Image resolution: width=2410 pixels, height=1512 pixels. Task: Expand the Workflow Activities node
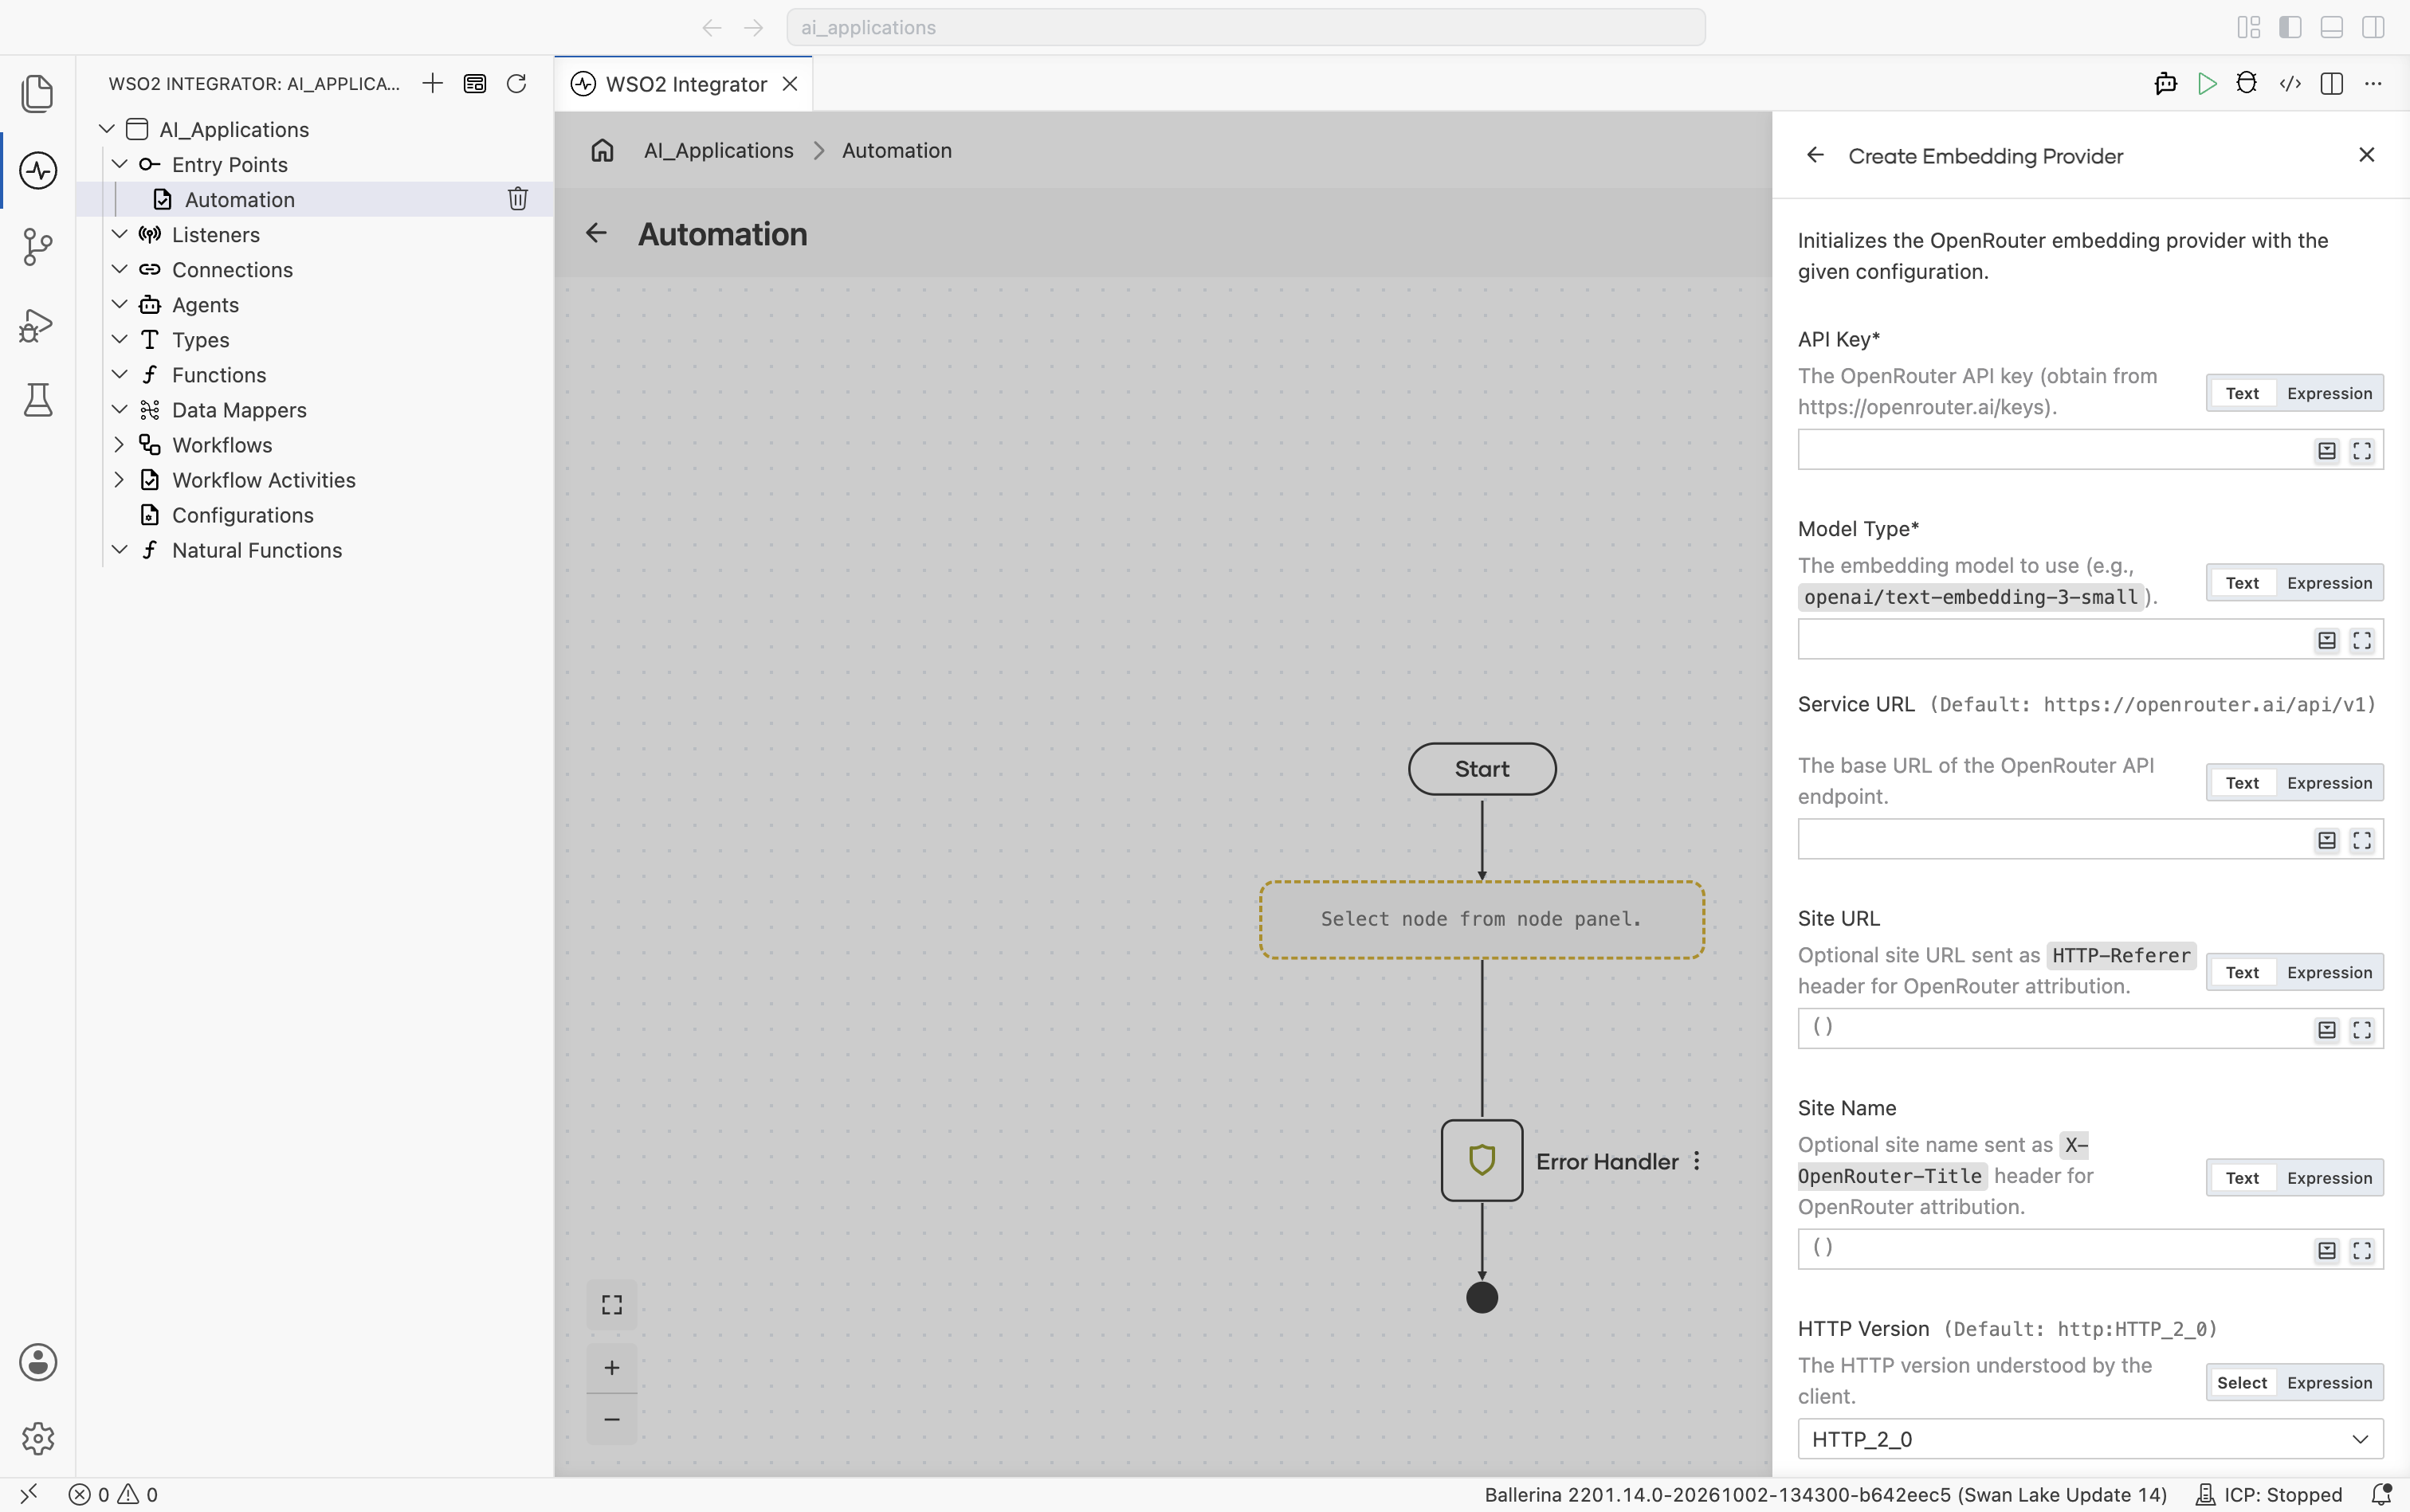pyautogui.click(x=119, y=480)
